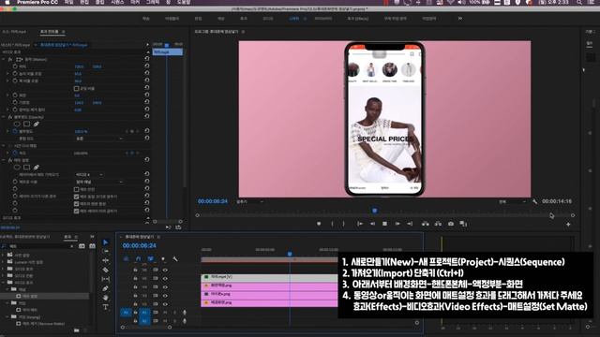Collapse the Opacity effect section
Screen dimensions: 600x337
pos(4,117)
